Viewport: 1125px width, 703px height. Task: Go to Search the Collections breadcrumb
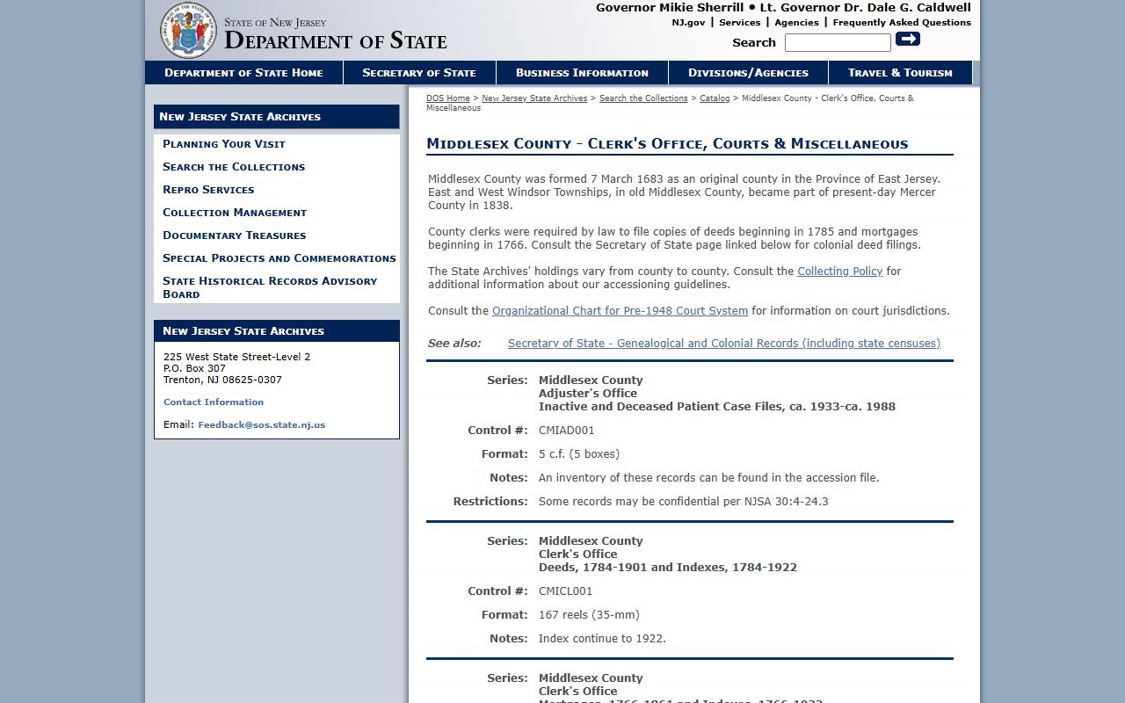pos(643,98)
